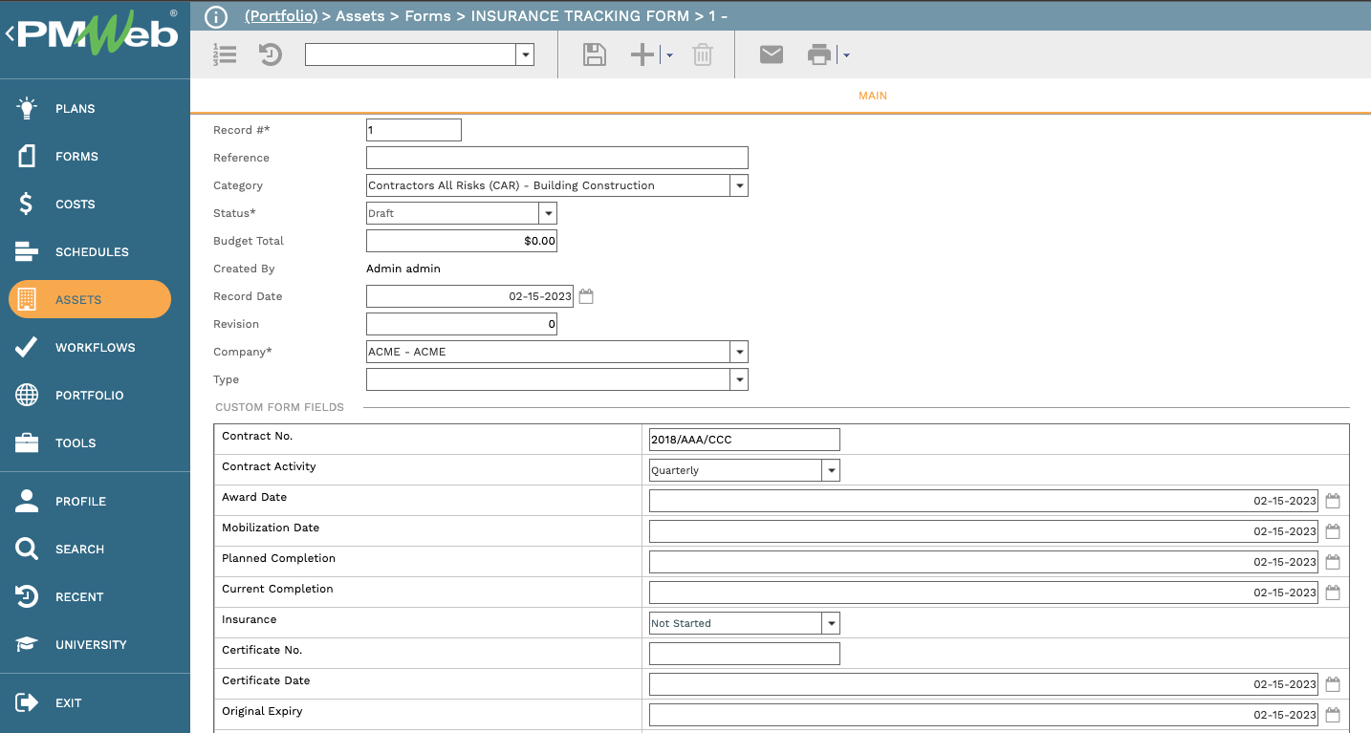The width and height of the screenshot is (1371, 733).
Task: Open the history clock icon in toolbar
Action: 271,54
